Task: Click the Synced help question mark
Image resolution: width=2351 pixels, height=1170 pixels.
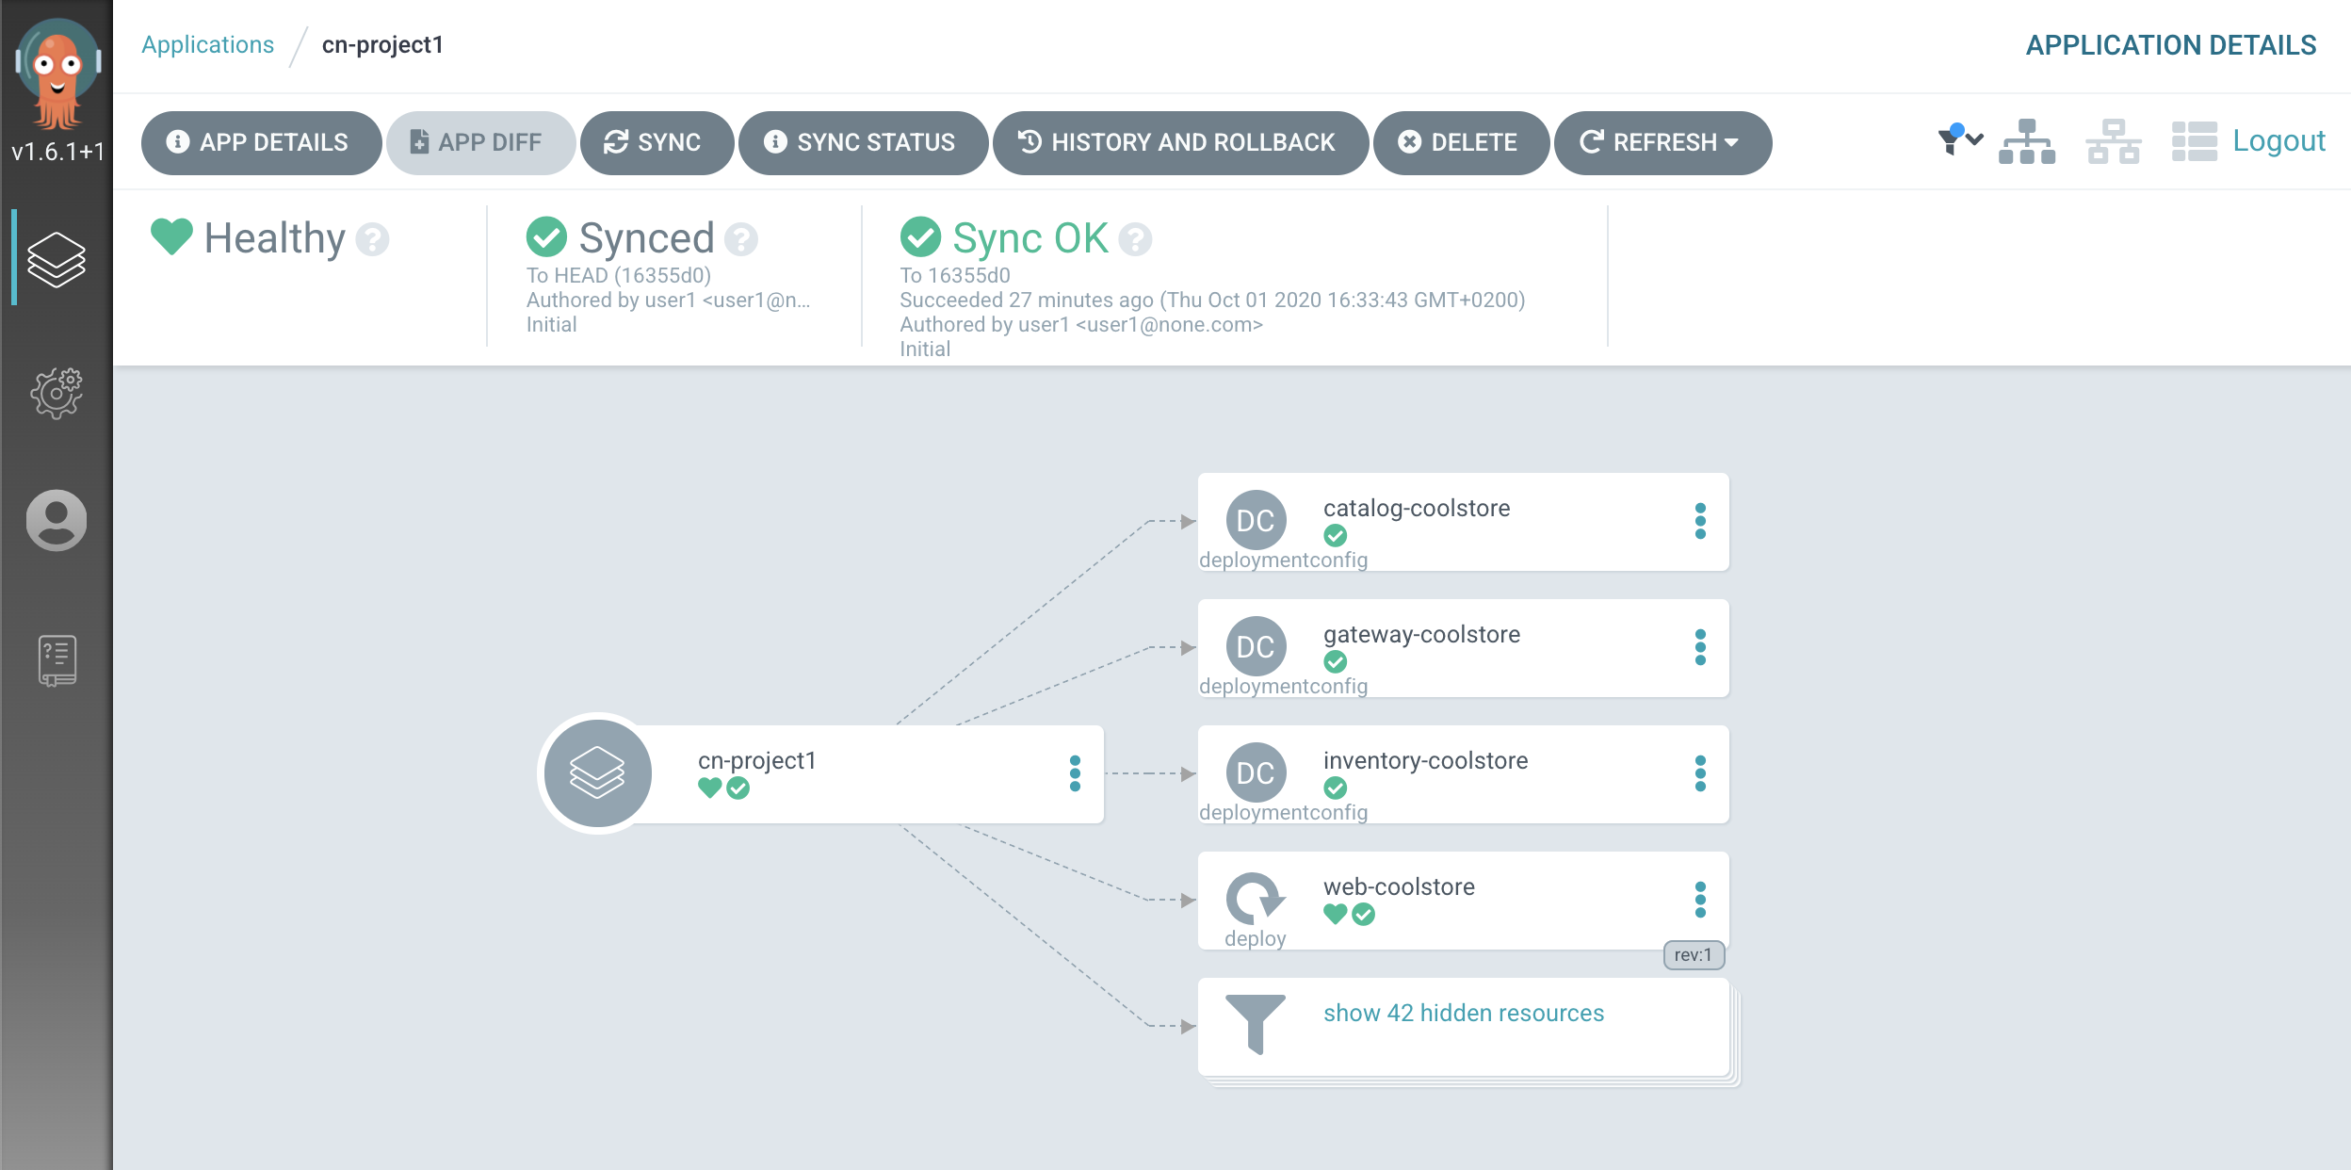Action: click(x=741, y=239)
